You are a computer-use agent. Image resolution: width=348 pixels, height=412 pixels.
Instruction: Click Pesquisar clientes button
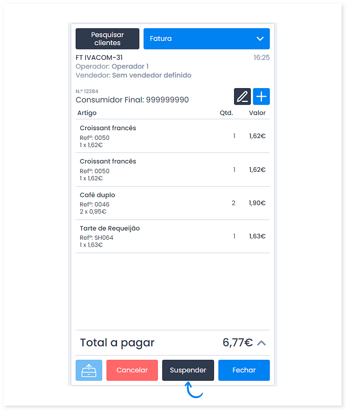pyautogui.click(x=107, y=39)
